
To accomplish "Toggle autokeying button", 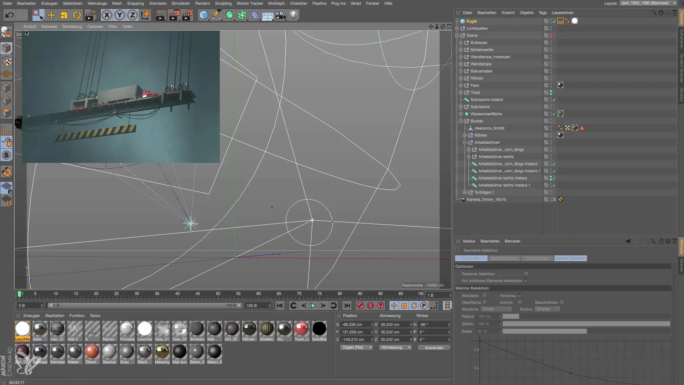I will tap(370, 306).
